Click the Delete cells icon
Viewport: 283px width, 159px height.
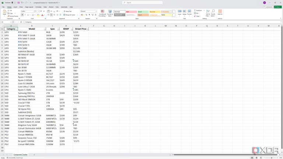(184, 11)
